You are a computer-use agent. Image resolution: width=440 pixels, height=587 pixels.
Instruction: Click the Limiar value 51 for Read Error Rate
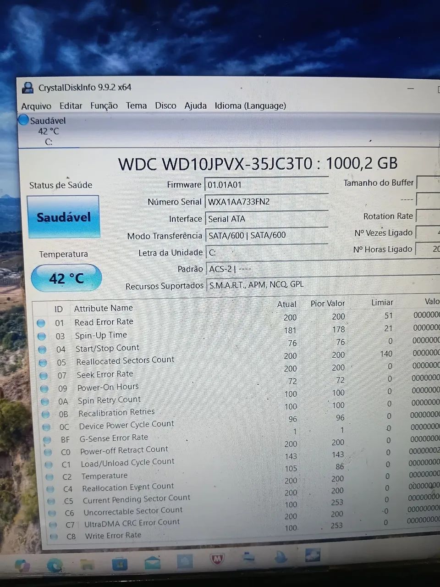pos(388,316)
